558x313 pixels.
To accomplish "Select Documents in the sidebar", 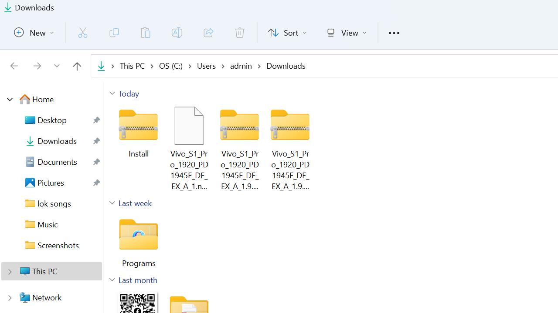I will coord(57,162).
